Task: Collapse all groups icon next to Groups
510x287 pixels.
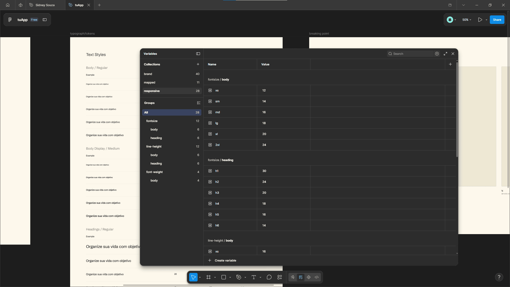Action: (198, 103)
